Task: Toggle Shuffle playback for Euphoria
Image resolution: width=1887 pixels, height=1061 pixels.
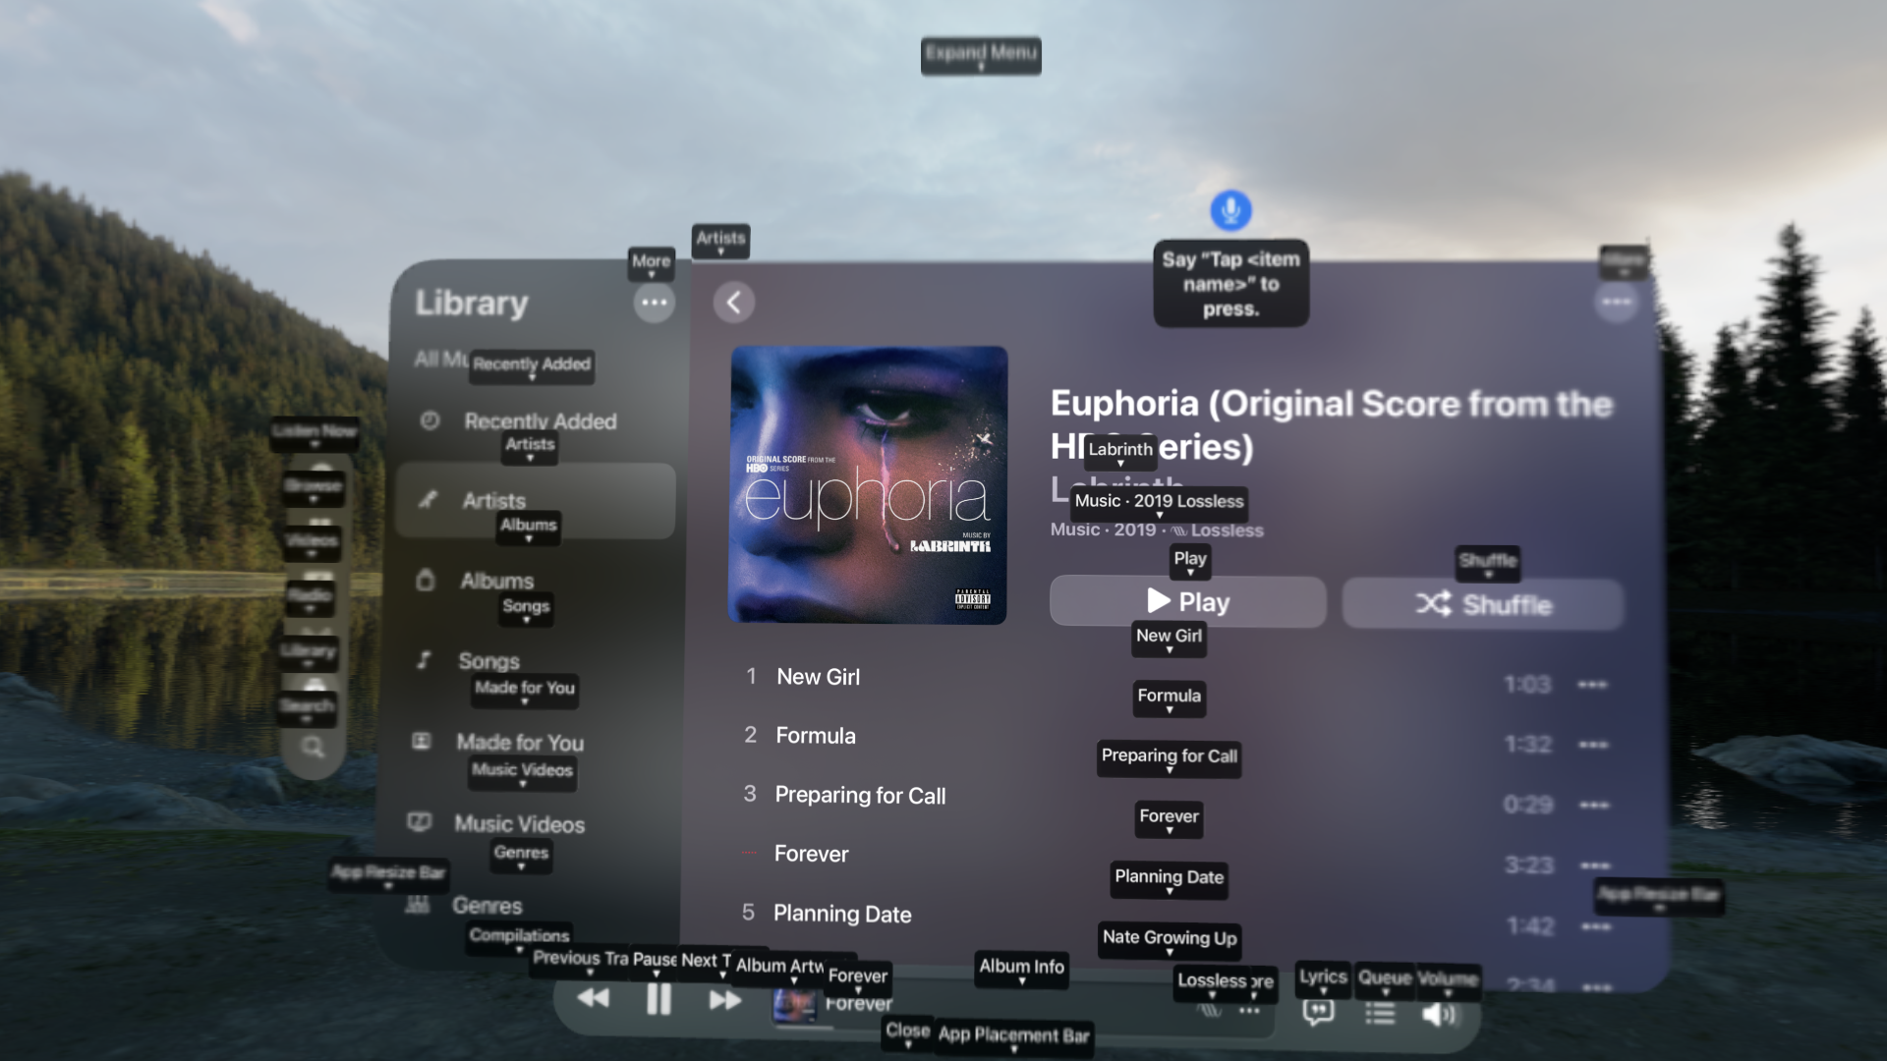Action: (1481, 603)
